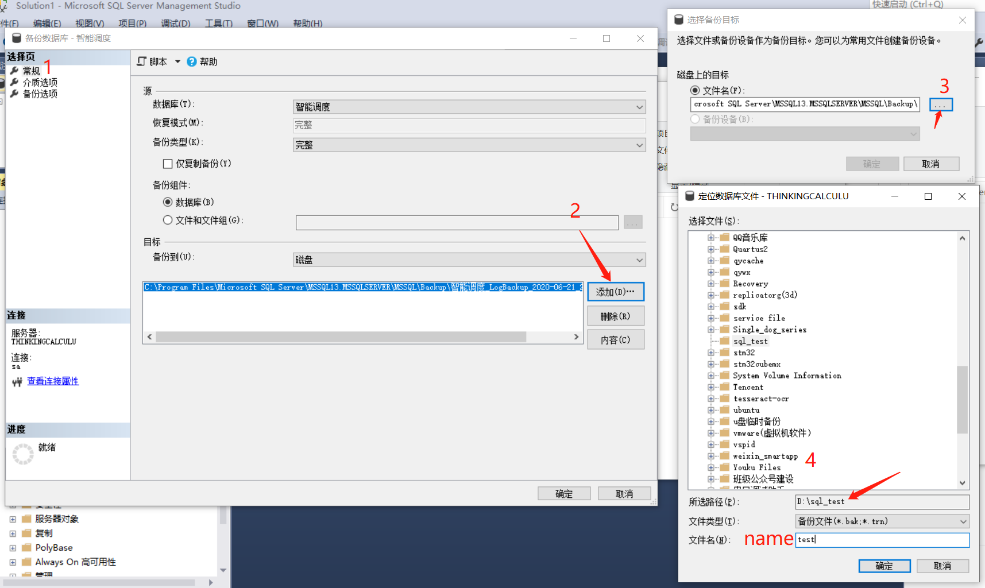Click the connection properties icon

point(17,381)
